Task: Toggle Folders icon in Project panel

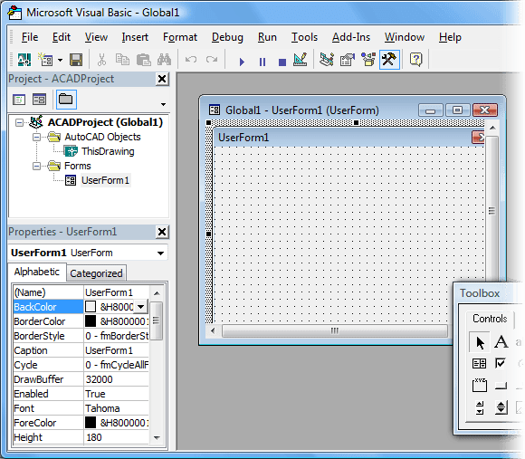Action: pyautogui.click(x=66, y=100)
